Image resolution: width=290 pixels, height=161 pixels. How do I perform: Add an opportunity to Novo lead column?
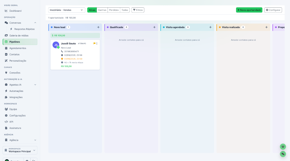pos(98,27)
